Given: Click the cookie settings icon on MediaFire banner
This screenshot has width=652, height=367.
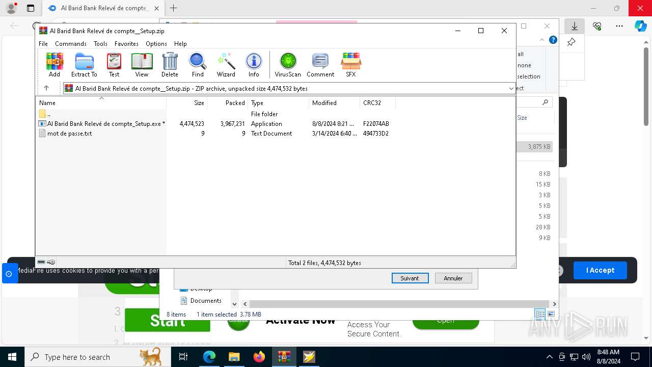Looking at the screenshot, I should pos(9,274).
